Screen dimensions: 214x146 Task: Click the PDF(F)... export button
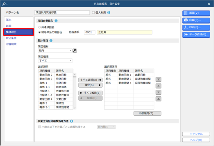196,28
